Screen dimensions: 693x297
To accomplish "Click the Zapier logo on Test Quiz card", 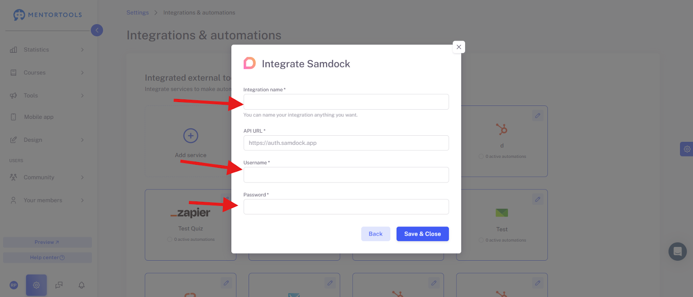I will coord(191,213).
